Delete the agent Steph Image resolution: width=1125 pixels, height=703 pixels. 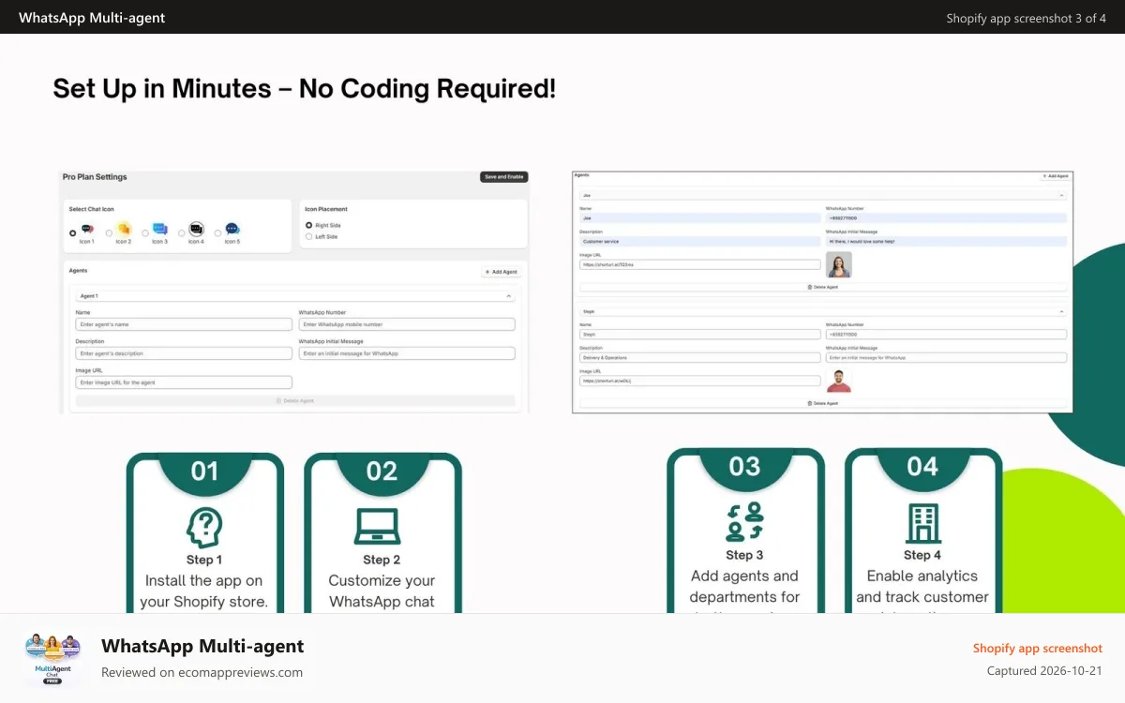pyautogui.click(x=823, y=403)
